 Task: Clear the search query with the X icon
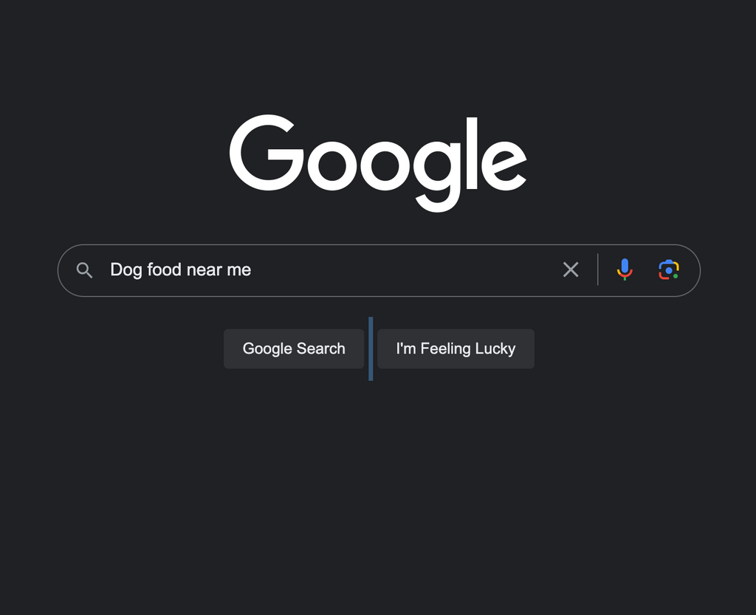[571, 269]
